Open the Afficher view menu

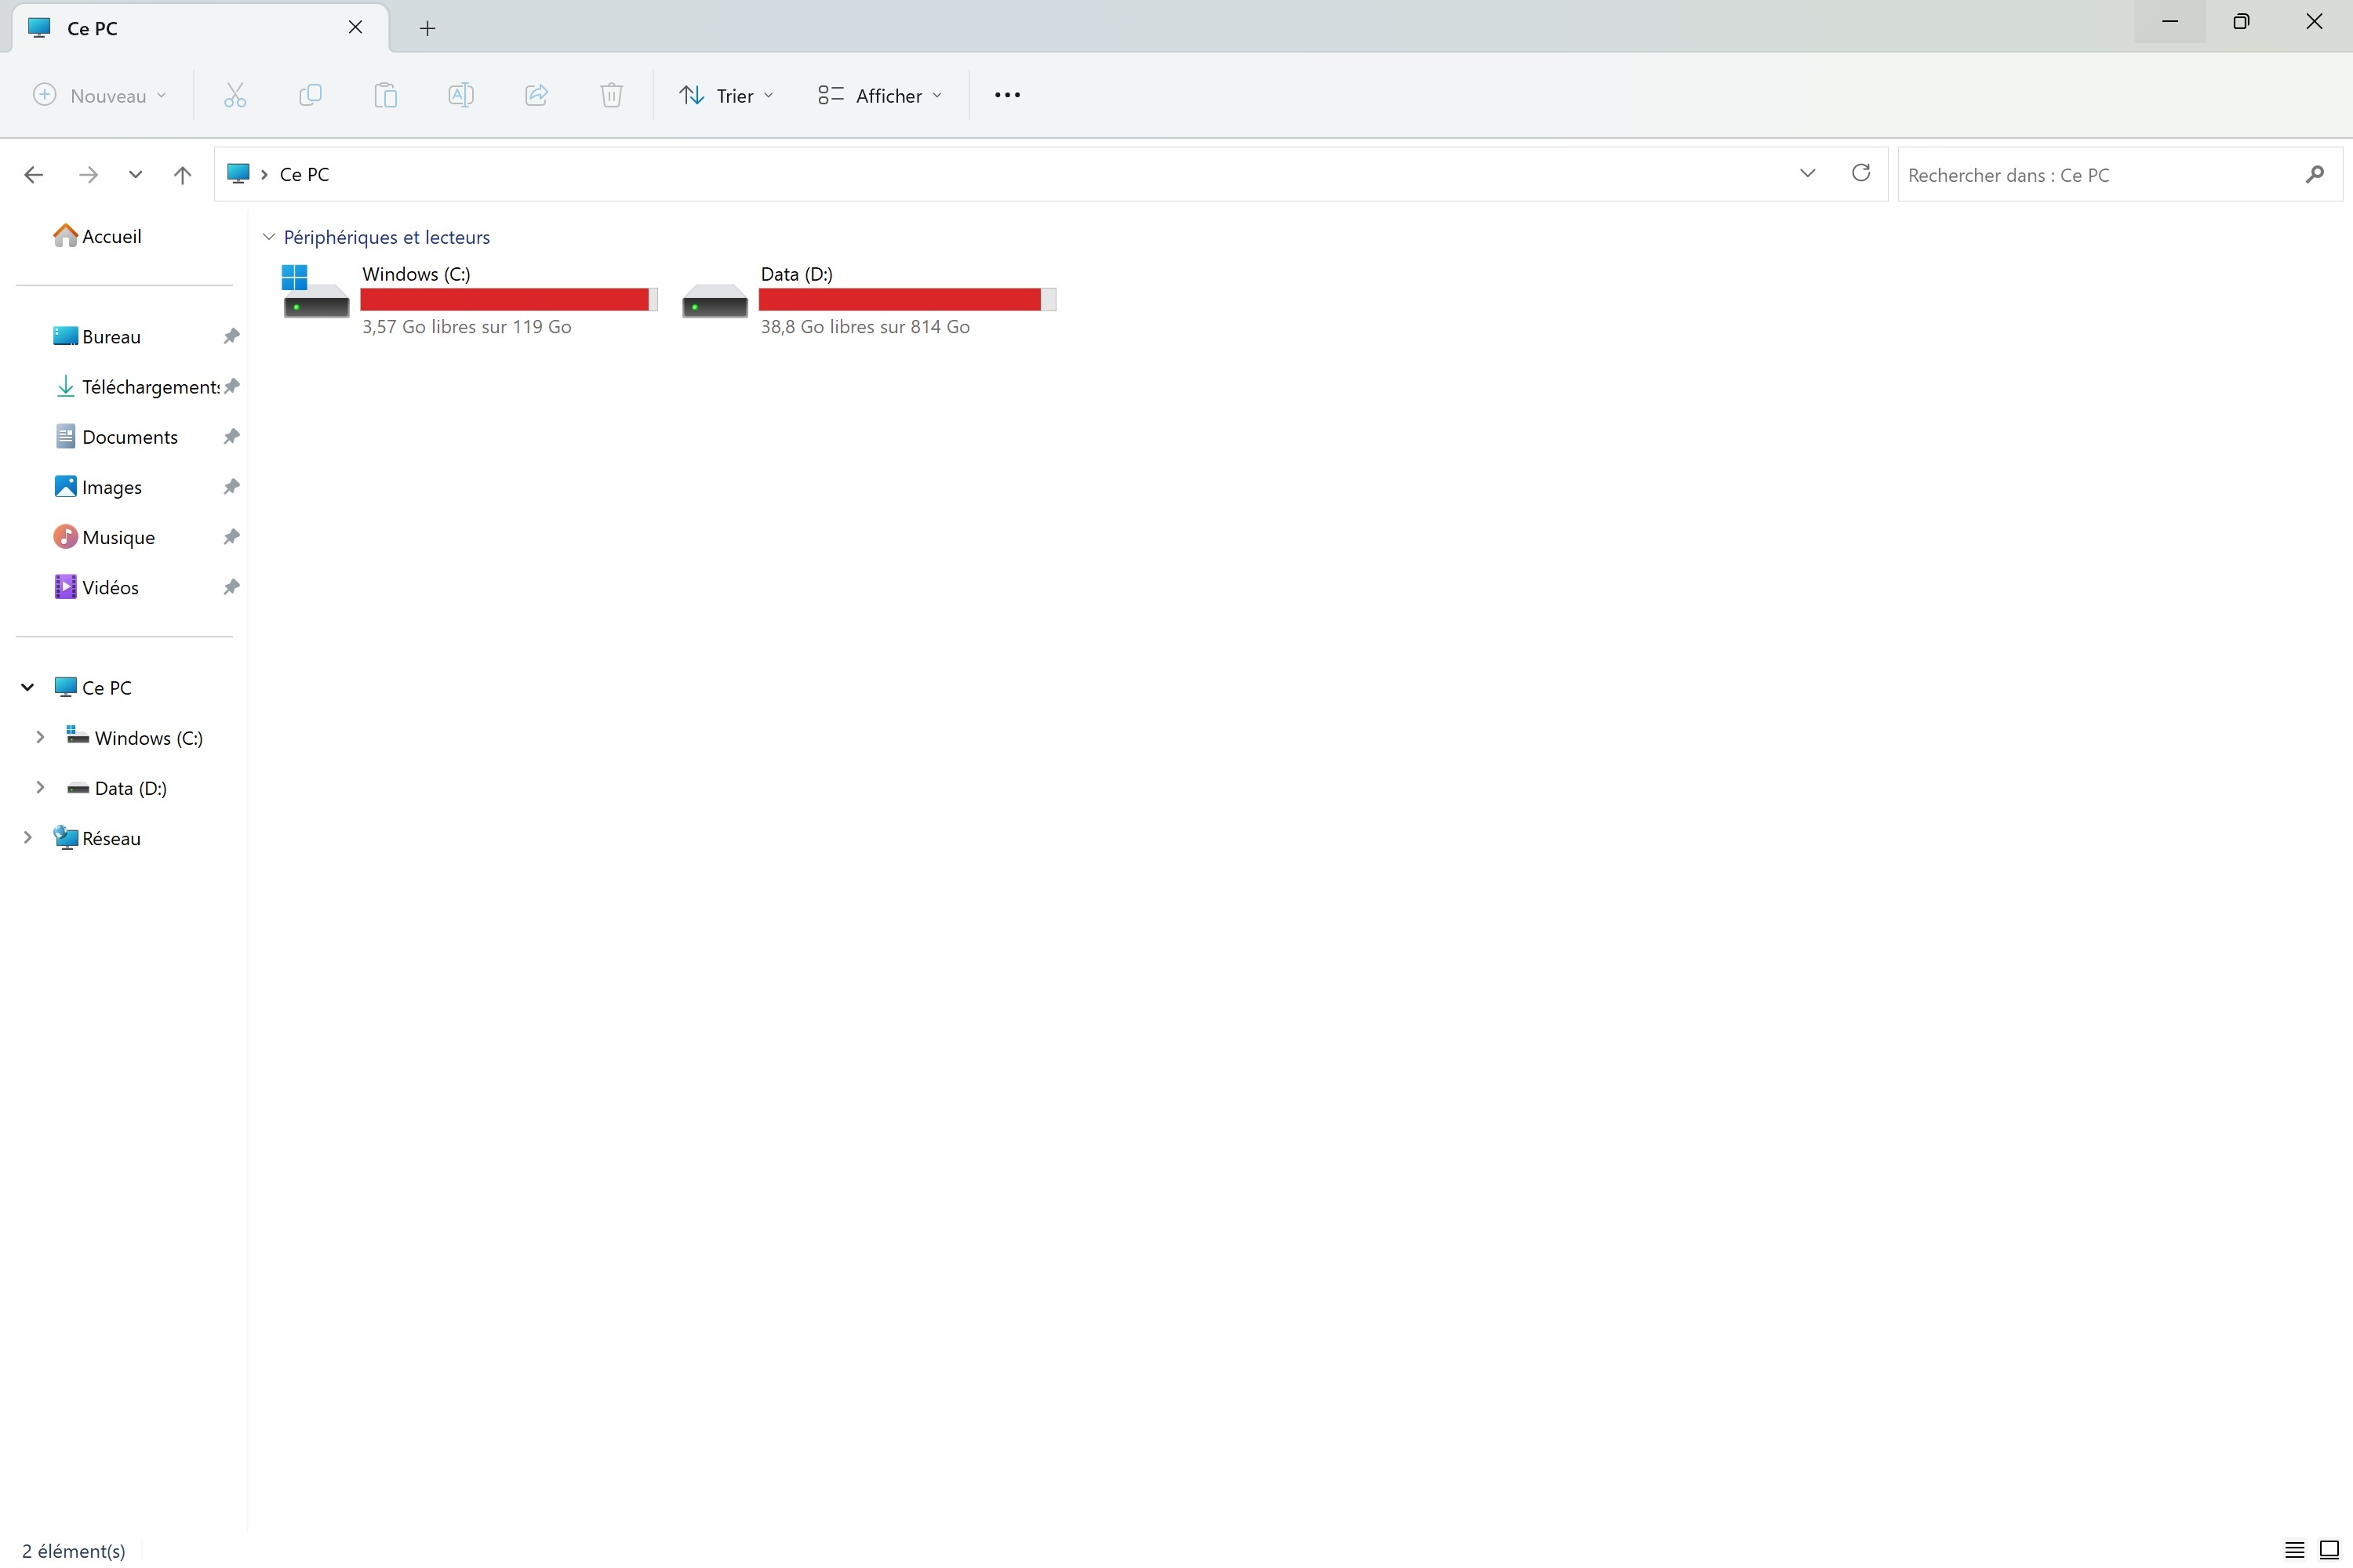tap(879, 95)
